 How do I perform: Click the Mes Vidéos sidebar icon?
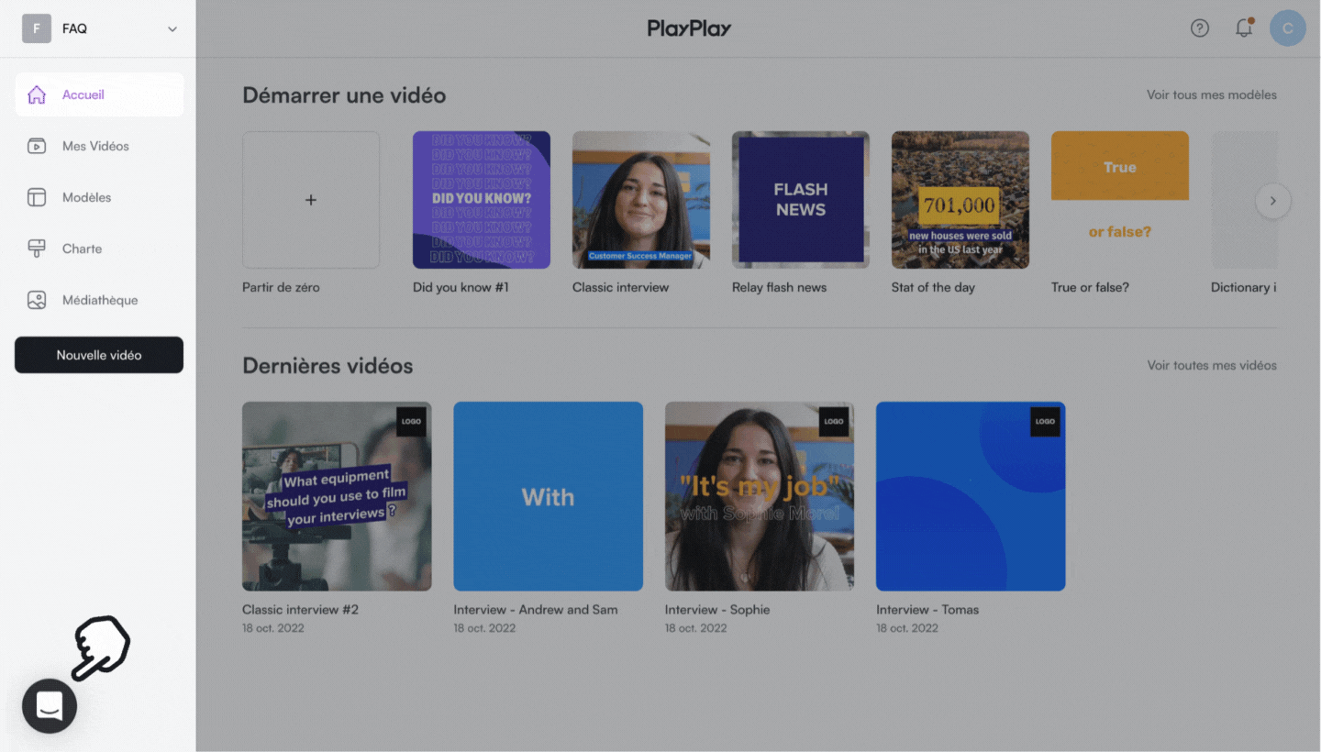coord(37,146)
